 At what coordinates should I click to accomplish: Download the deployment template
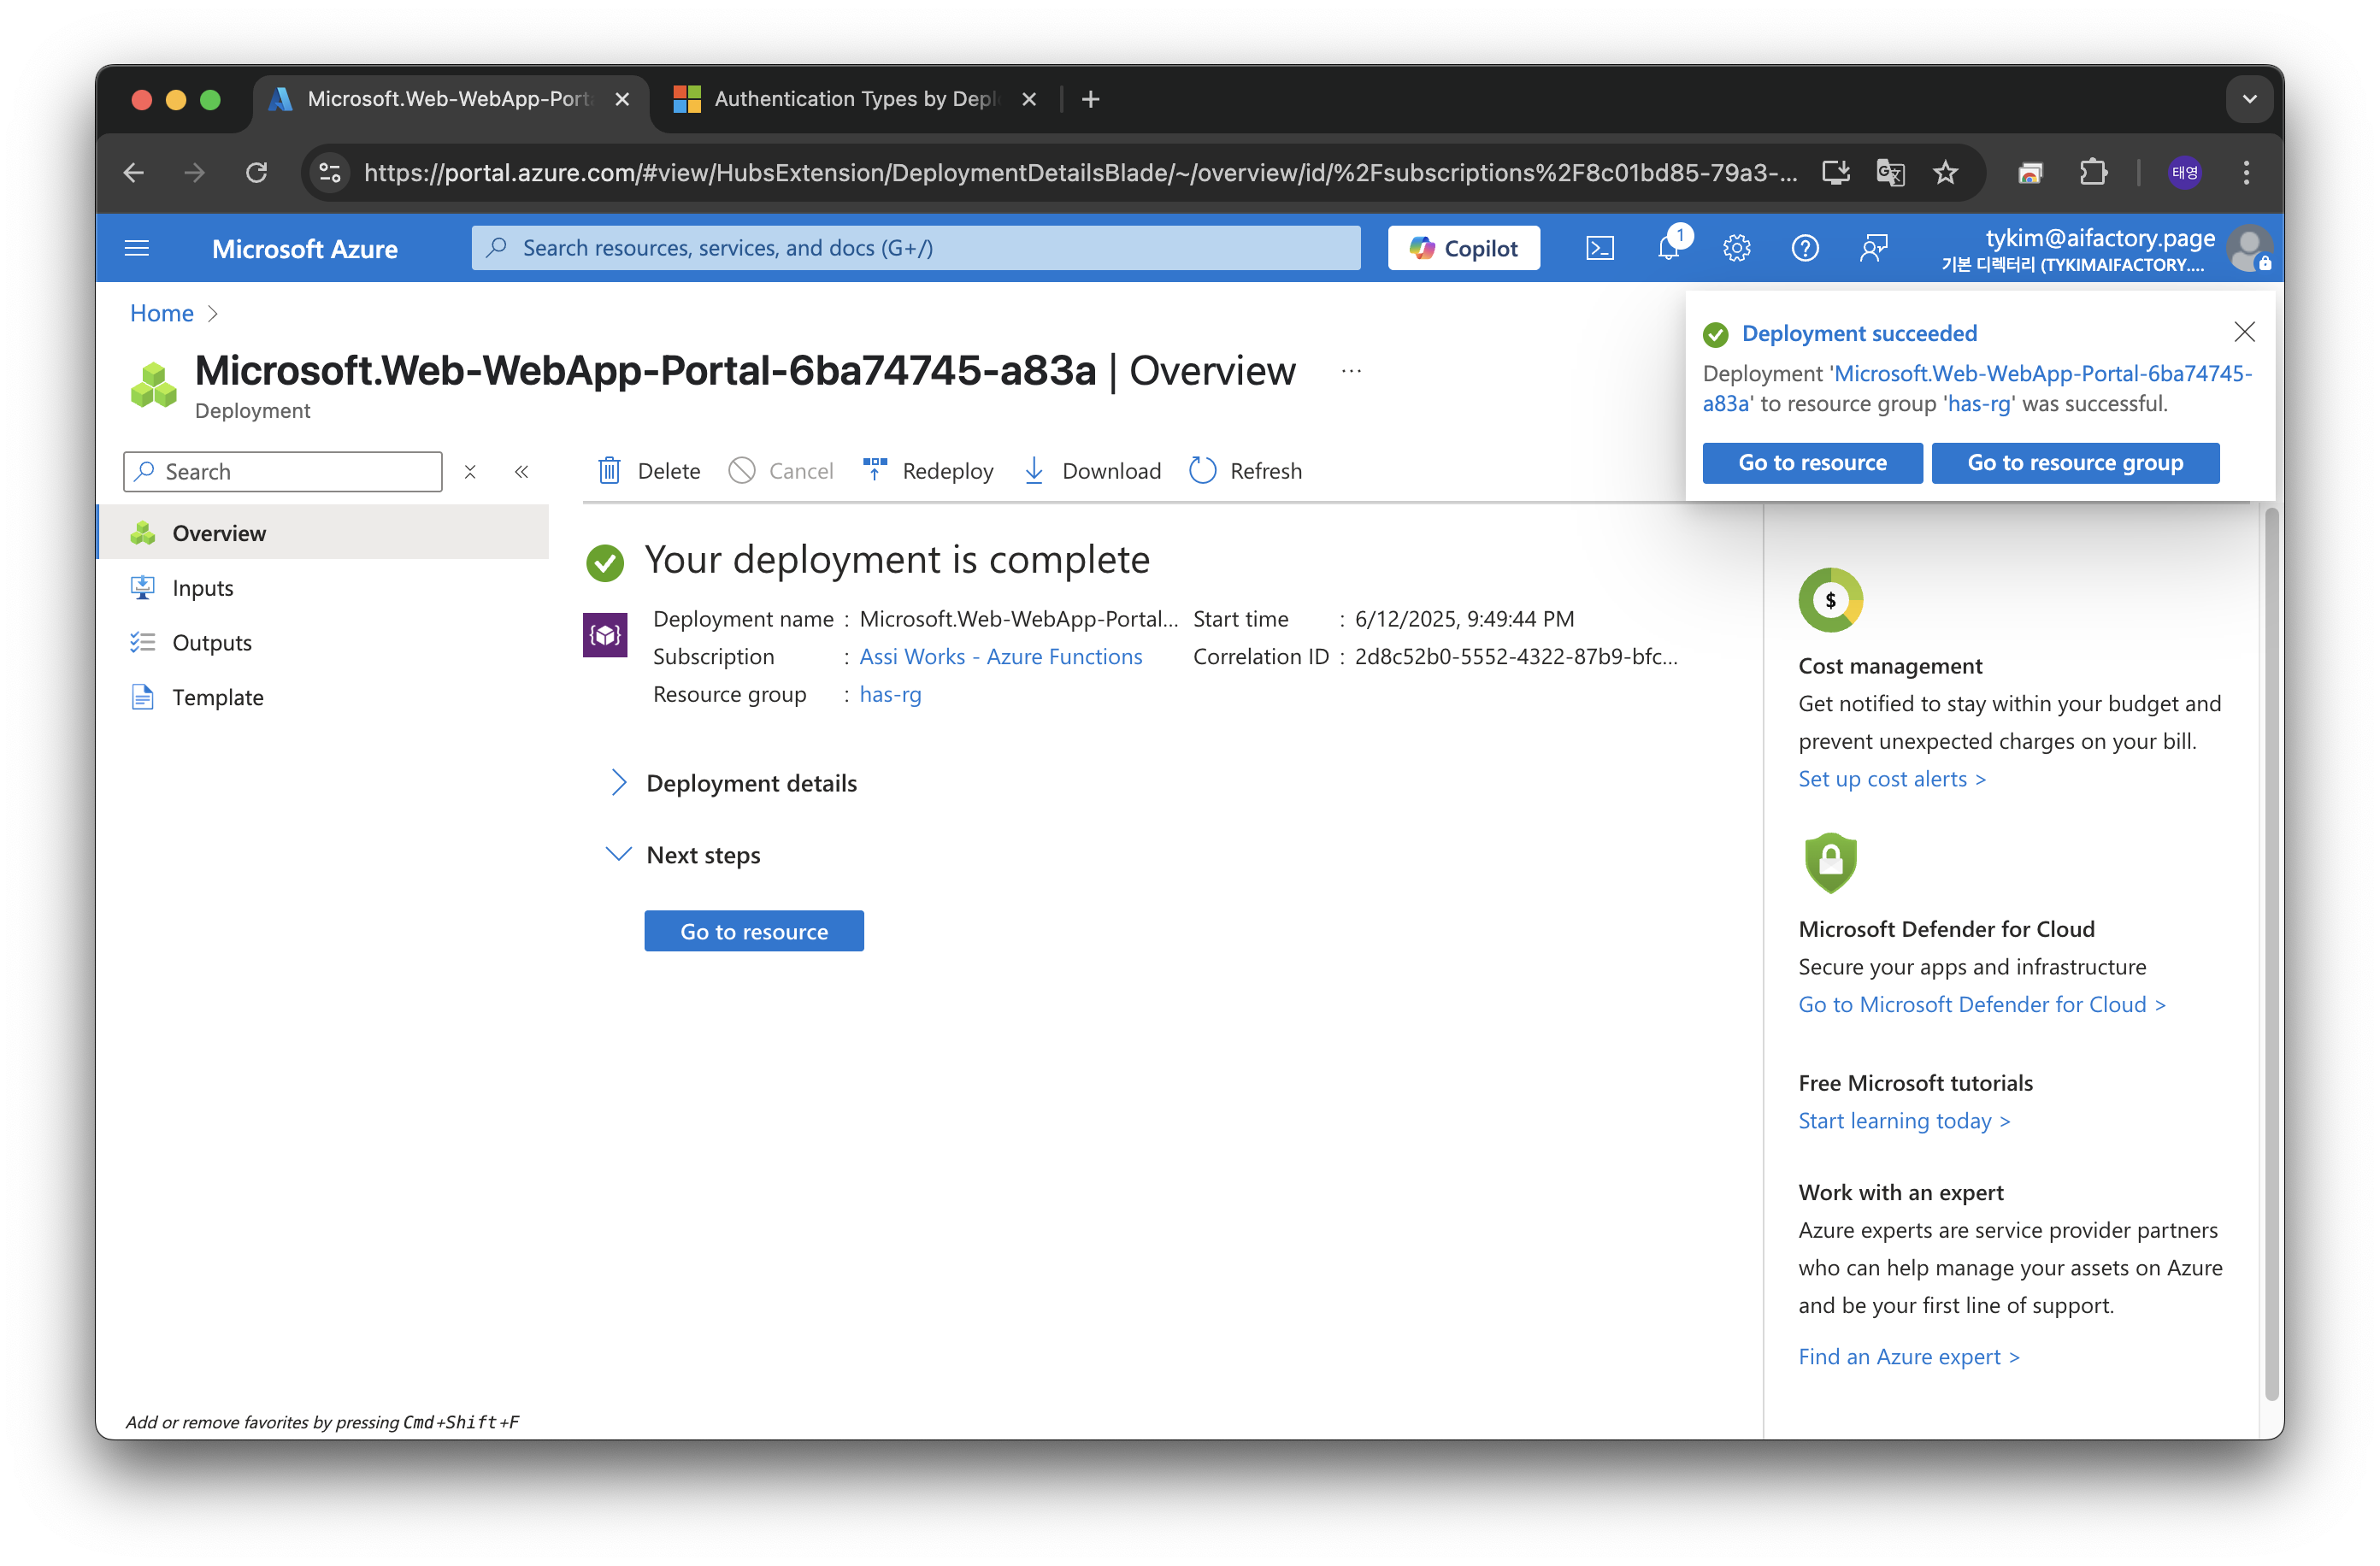coord(1092,470)
